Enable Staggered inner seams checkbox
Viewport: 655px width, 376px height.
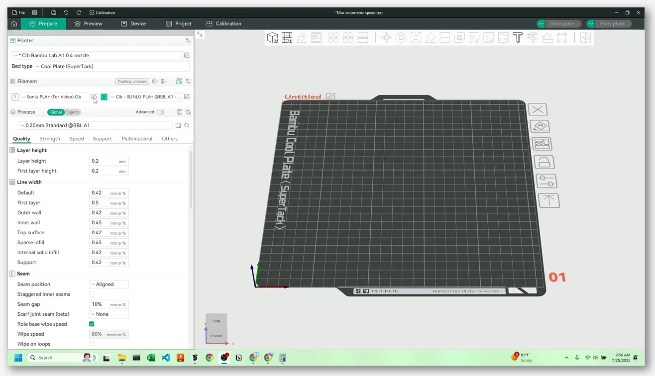92,294
